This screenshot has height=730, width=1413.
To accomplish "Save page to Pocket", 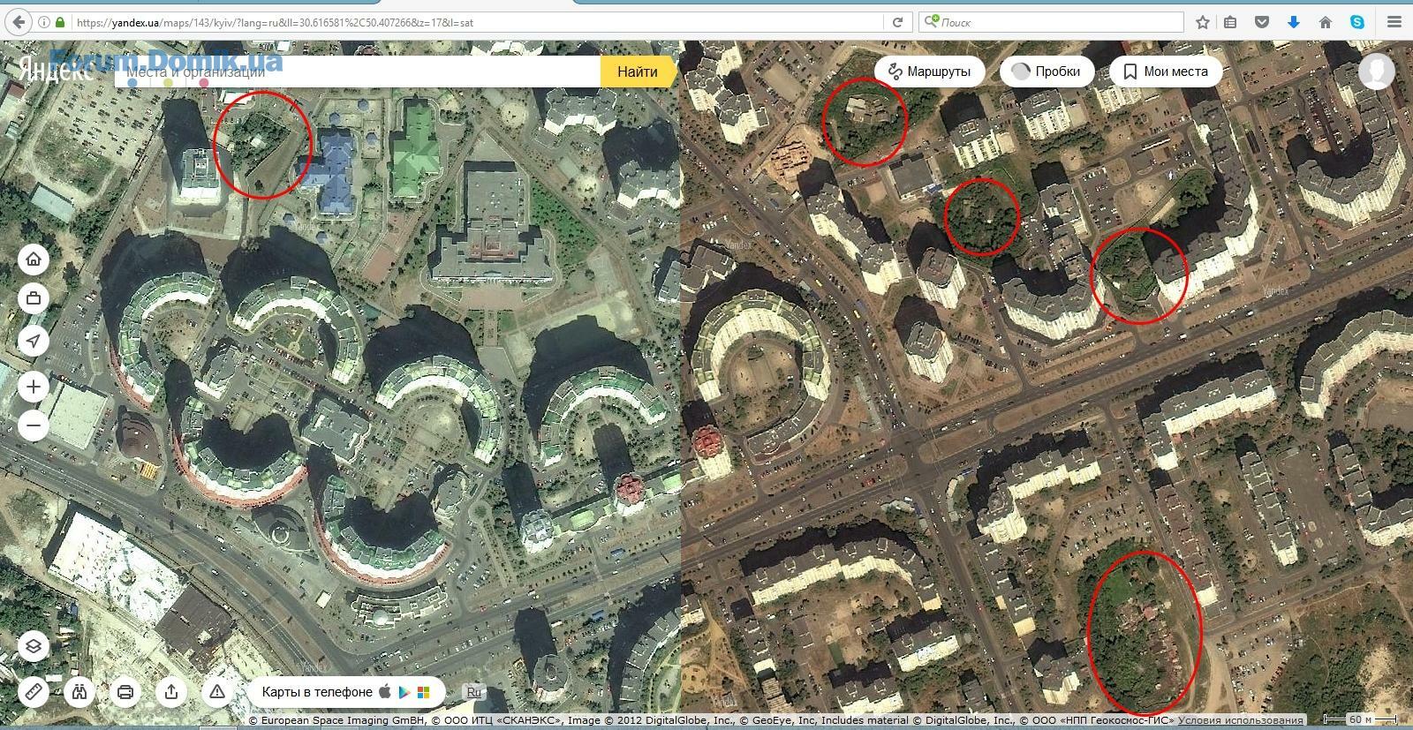I will [x=1262, y=22].
